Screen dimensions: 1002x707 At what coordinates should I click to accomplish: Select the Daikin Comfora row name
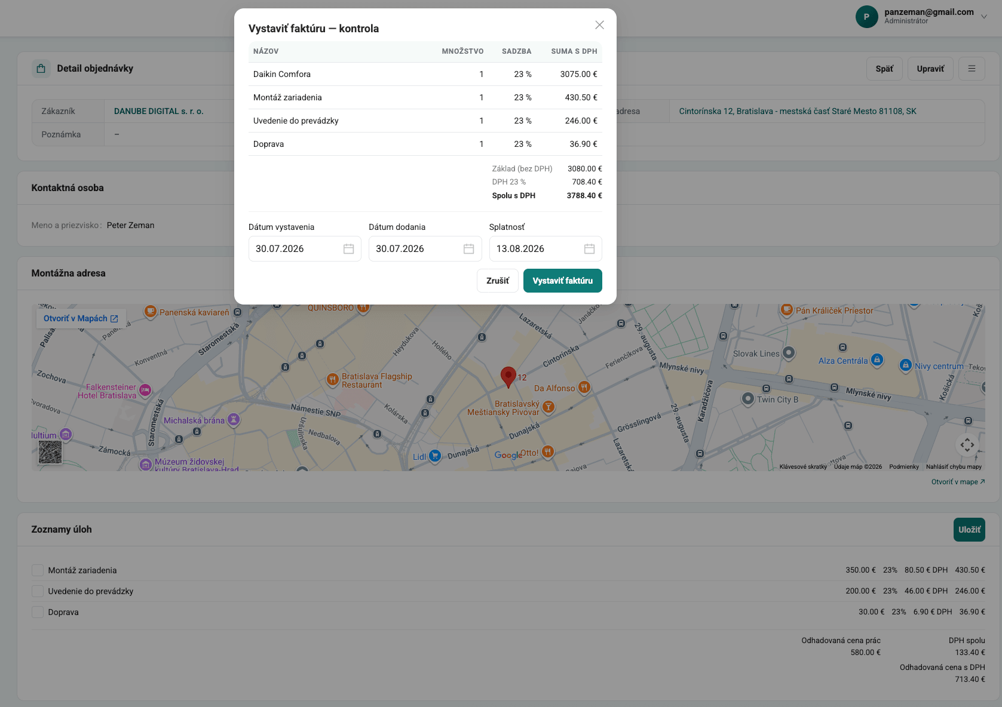coord(282,74)
